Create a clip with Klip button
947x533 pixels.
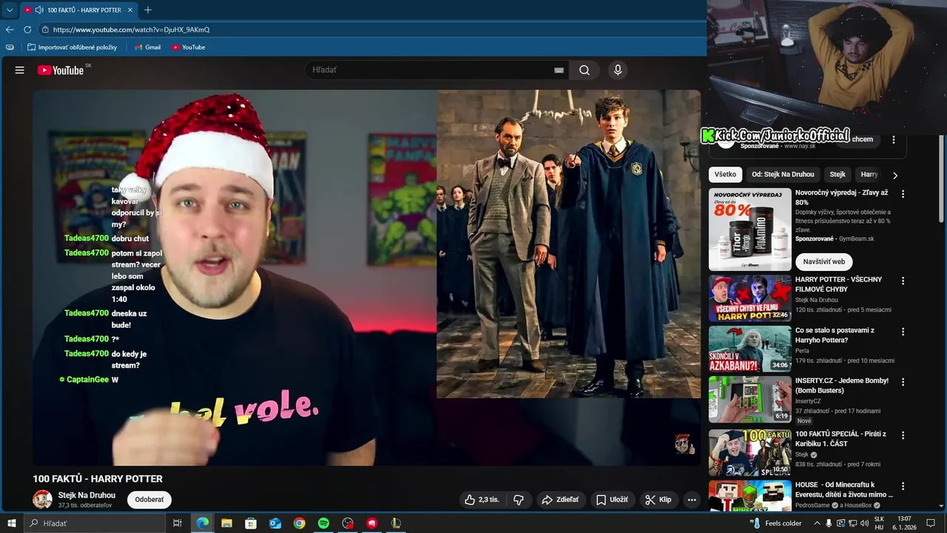click(x=658, y=500)
